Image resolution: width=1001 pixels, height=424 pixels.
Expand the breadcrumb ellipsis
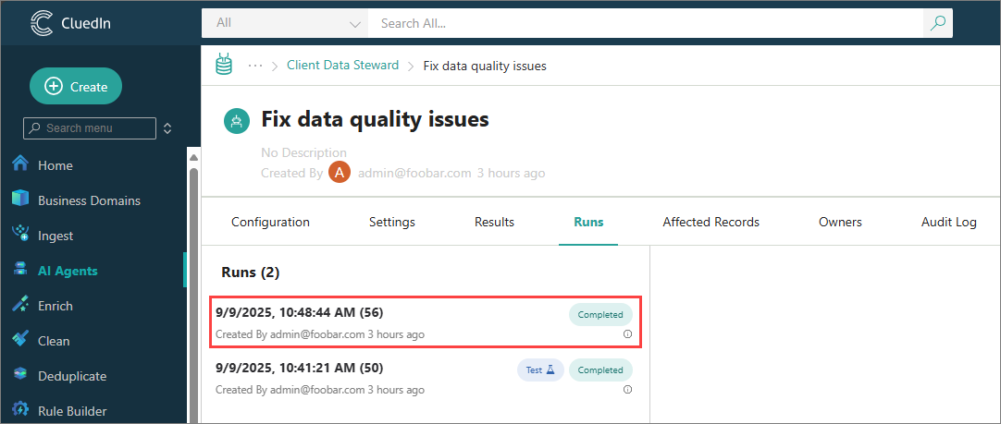point(255,66)
